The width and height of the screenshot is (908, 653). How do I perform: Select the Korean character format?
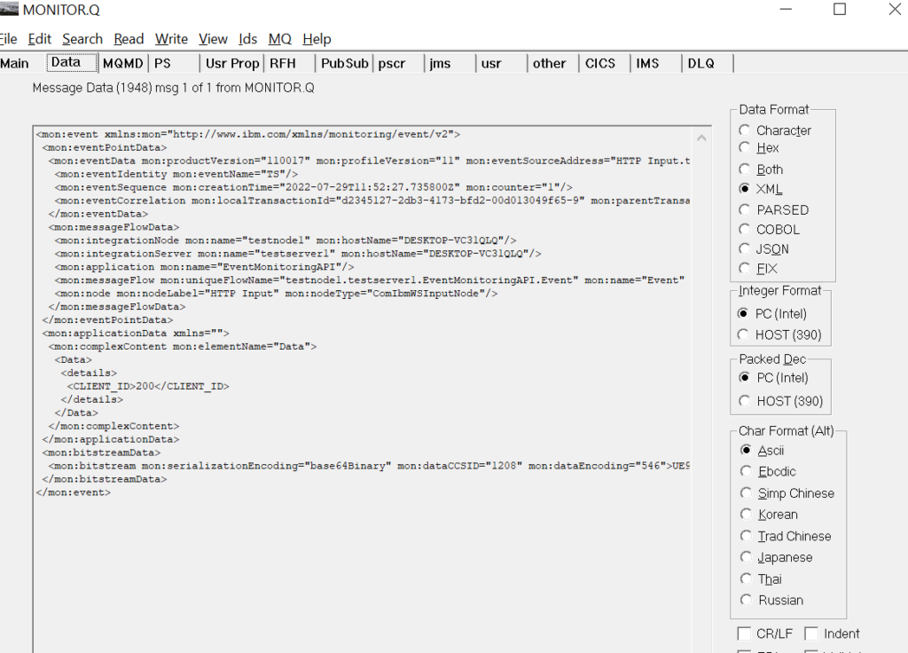tap(747, 515)
